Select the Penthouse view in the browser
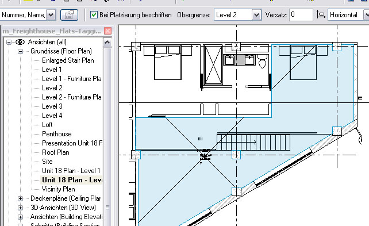 57,134
